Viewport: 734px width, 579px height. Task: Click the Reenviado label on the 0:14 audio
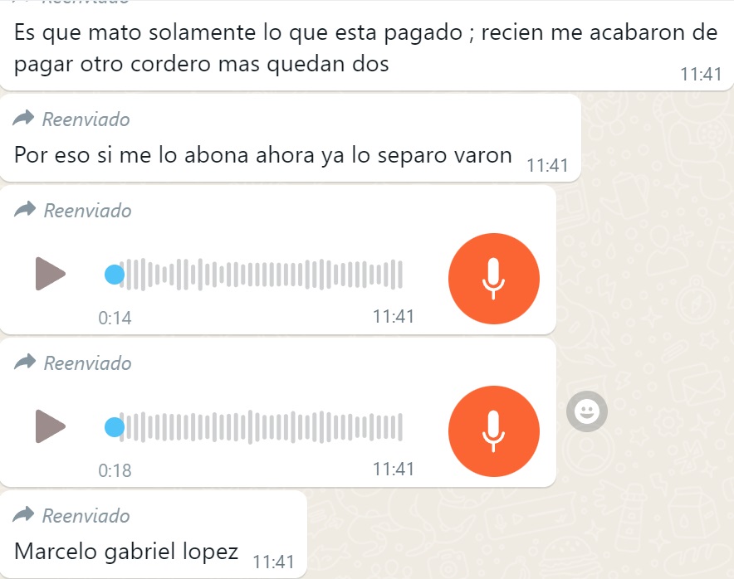point(87,211)
